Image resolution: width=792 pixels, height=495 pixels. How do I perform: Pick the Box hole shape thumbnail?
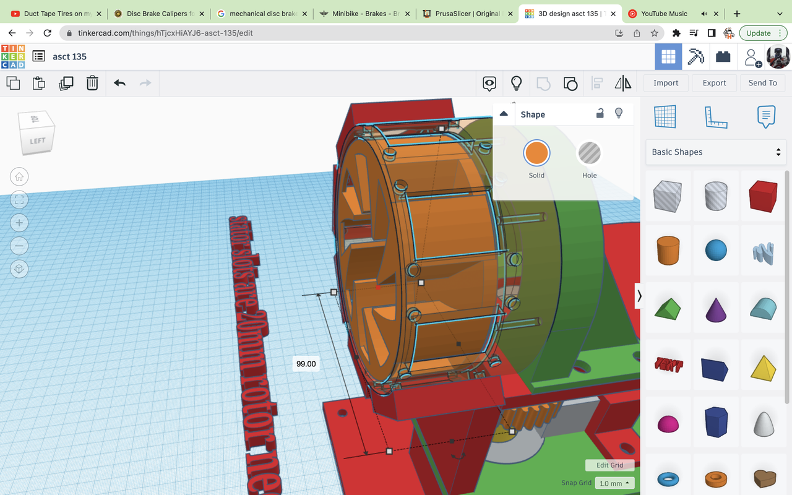tap(668, 197)
